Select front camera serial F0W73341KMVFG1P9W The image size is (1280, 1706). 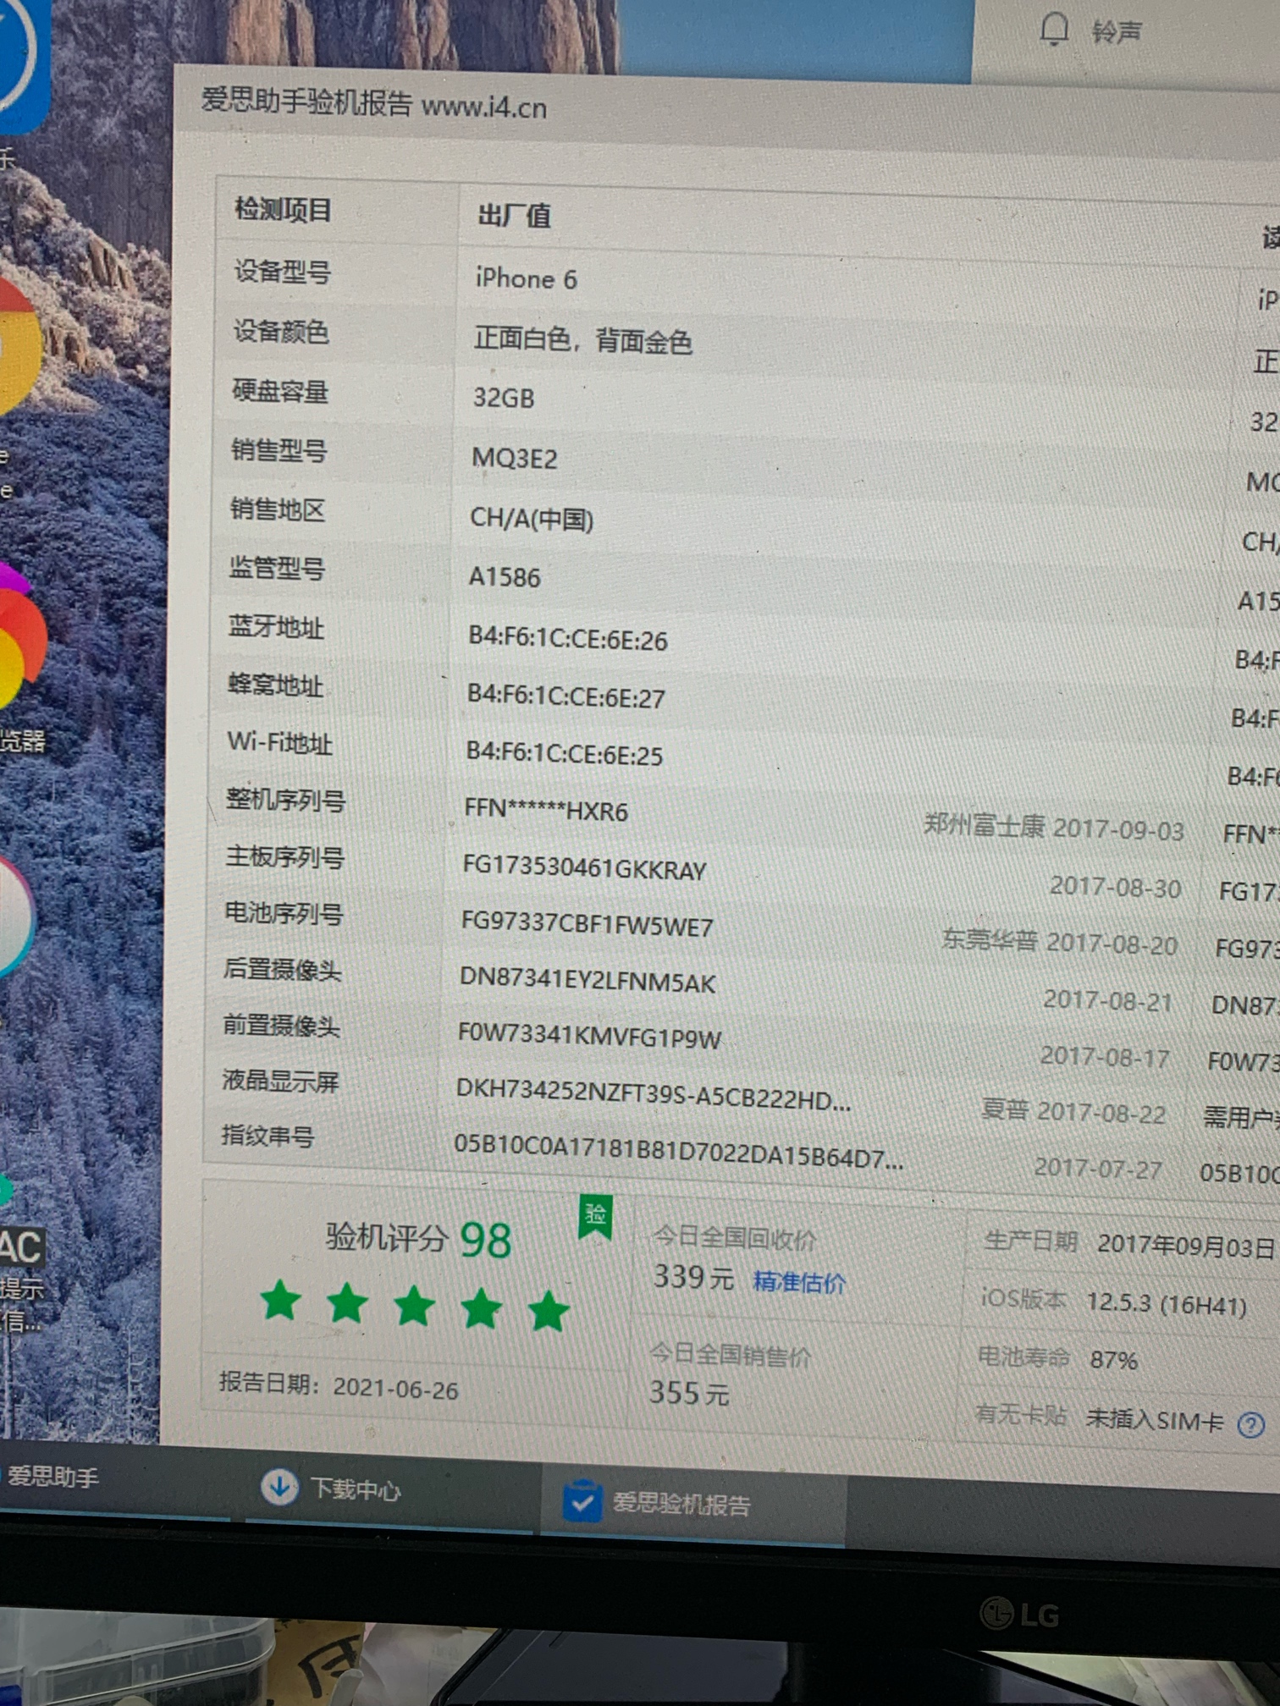coord(589,1036)
